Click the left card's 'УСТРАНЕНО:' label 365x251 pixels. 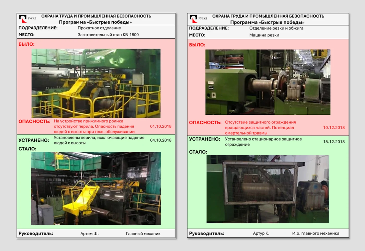[34, 140]
